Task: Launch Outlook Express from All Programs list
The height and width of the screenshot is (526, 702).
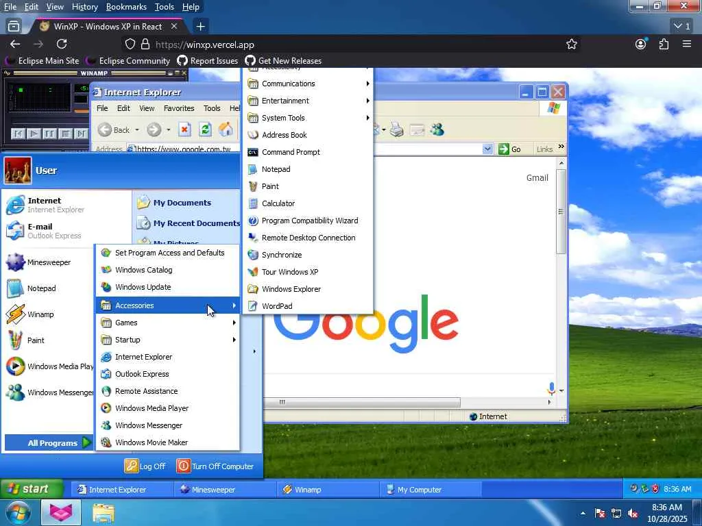Action: (168, 374)
